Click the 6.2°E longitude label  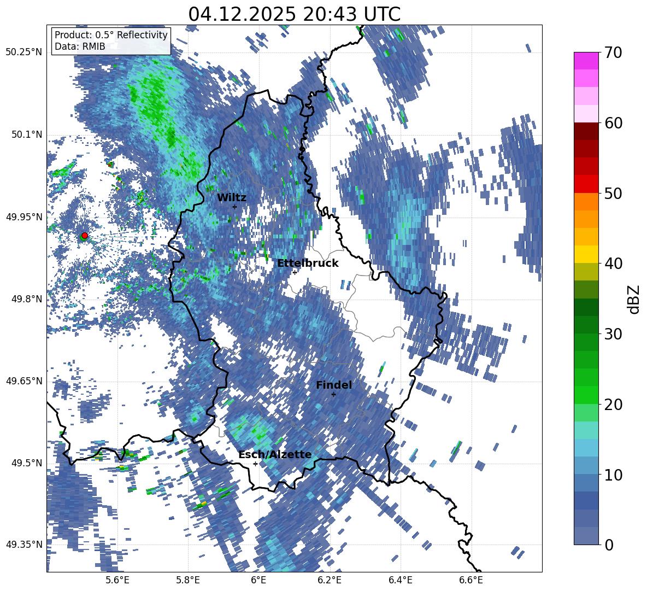(330, 581)
